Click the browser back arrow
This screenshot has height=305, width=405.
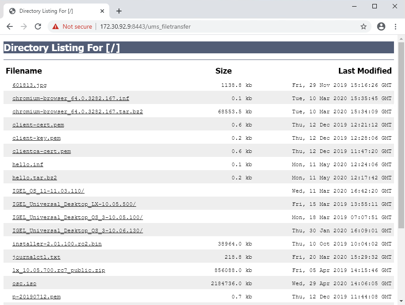(10, 26)
